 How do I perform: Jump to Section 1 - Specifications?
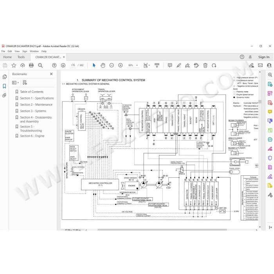pyautogui.click(x=37, y=98)
